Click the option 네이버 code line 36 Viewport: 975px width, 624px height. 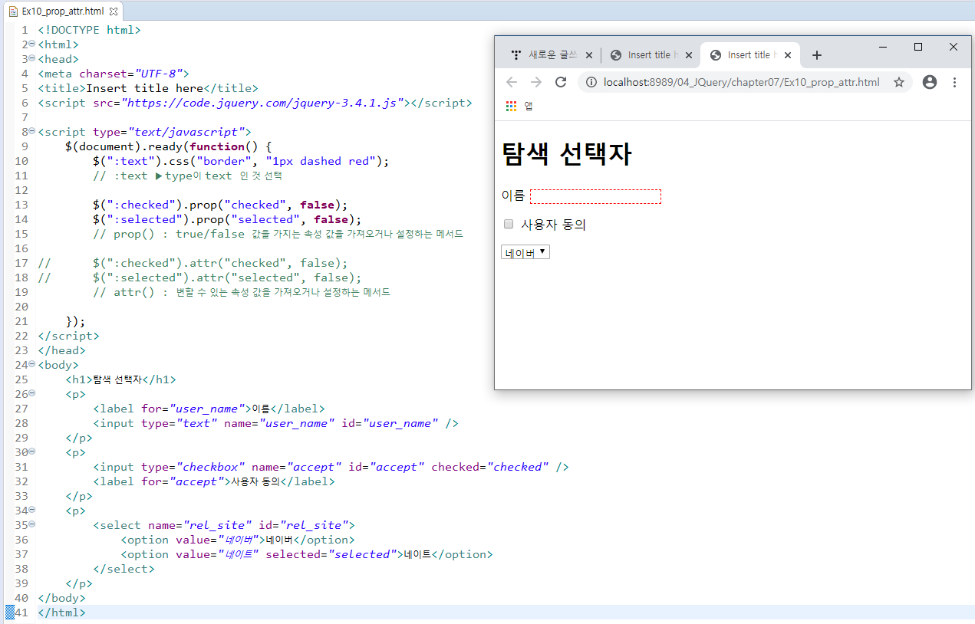click(238, 540)
